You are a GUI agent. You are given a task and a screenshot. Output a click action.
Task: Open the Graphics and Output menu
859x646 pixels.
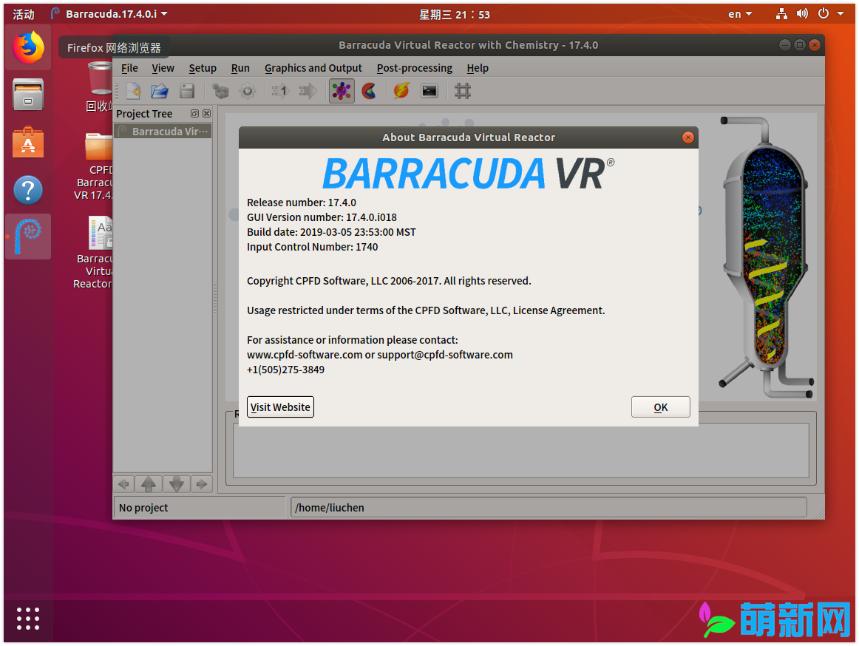click(313, 67)
